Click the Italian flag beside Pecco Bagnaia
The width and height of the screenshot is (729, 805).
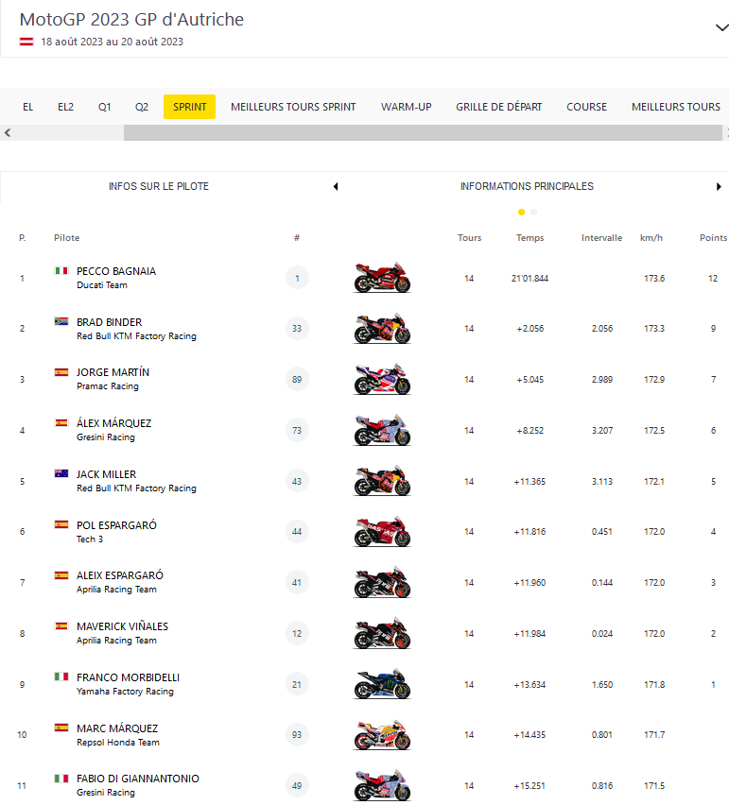(x=61, y=271)
